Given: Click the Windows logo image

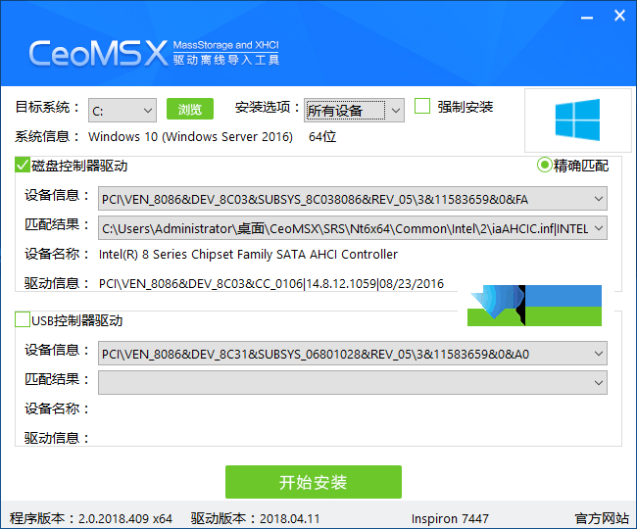Looking at the screenshot, I should [577, 120].
